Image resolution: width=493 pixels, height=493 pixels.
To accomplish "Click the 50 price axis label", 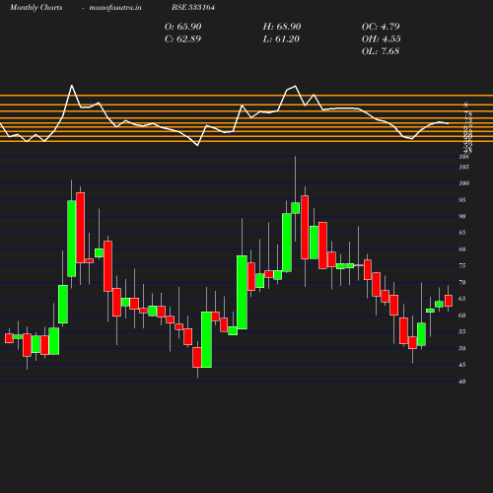I will [x=462, y=348].
